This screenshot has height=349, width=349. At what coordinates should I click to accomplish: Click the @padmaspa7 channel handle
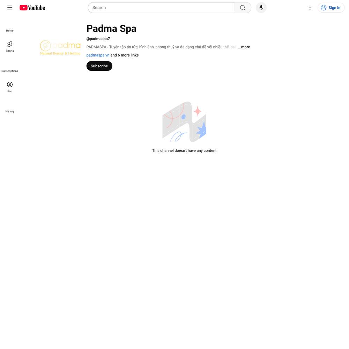(98, 39)
